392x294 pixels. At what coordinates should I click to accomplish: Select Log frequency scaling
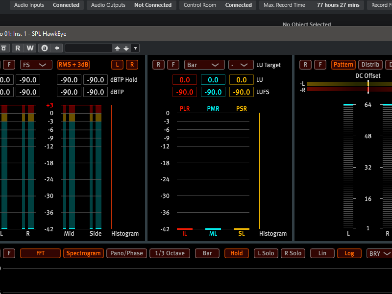[349, 253]
